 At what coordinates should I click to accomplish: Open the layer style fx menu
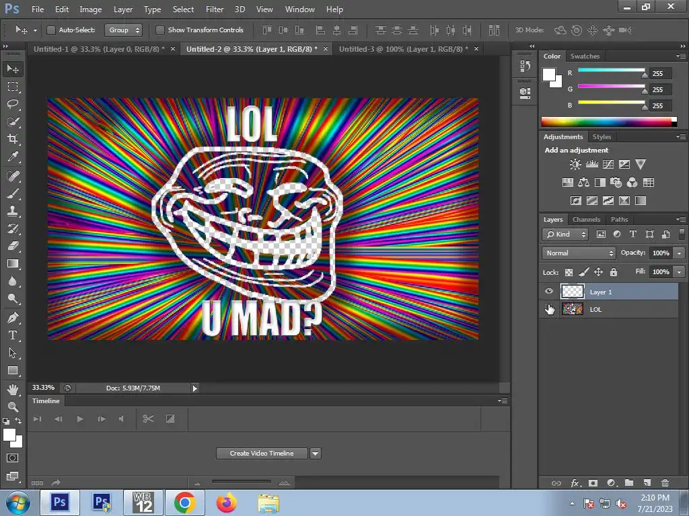(x=575, y=482)
